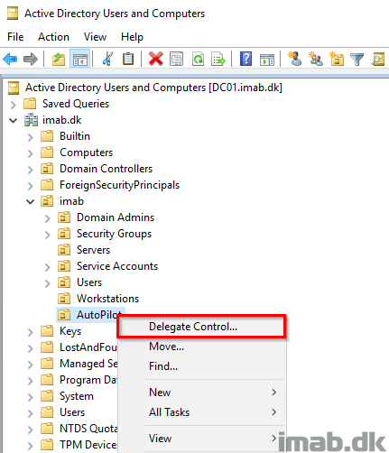Click the title bar application icon
The image size is (389, 453).
(x=13, y=14)
